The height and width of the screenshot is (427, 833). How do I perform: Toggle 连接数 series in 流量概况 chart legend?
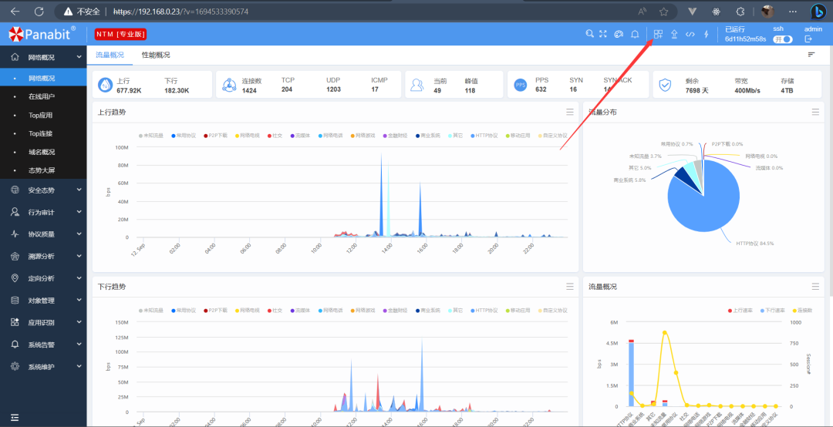click(x=804, y=310)
